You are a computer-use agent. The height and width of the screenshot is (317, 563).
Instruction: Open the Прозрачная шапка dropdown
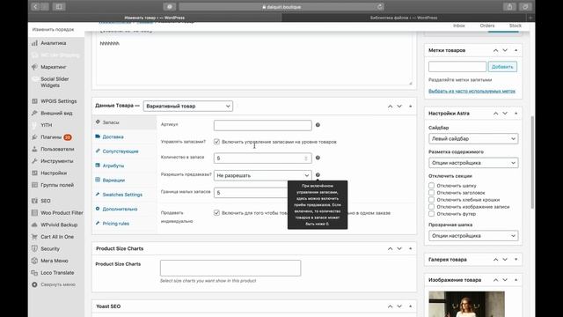pyautogui.click(x=473, y=236)
